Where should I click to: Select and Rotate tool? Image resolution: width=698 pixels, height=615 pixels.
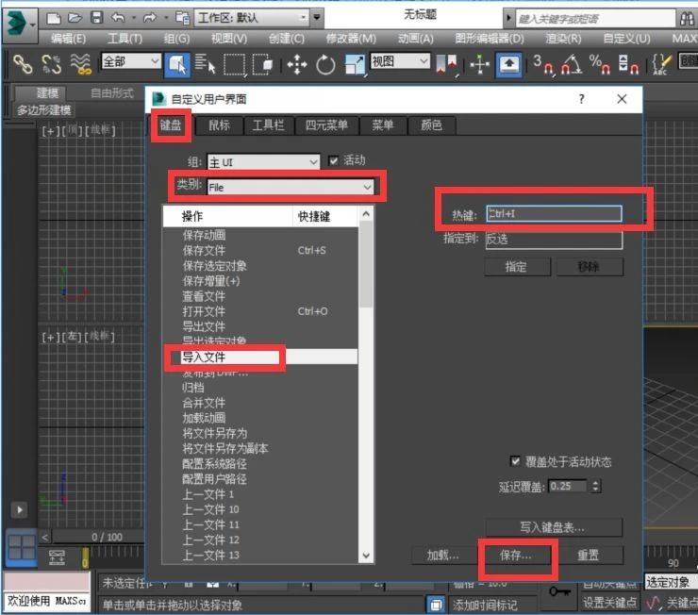pos(325,65)
